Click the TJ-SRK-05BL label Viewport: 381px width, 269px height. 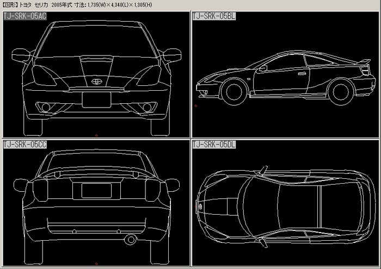click(x=214, y=16)
